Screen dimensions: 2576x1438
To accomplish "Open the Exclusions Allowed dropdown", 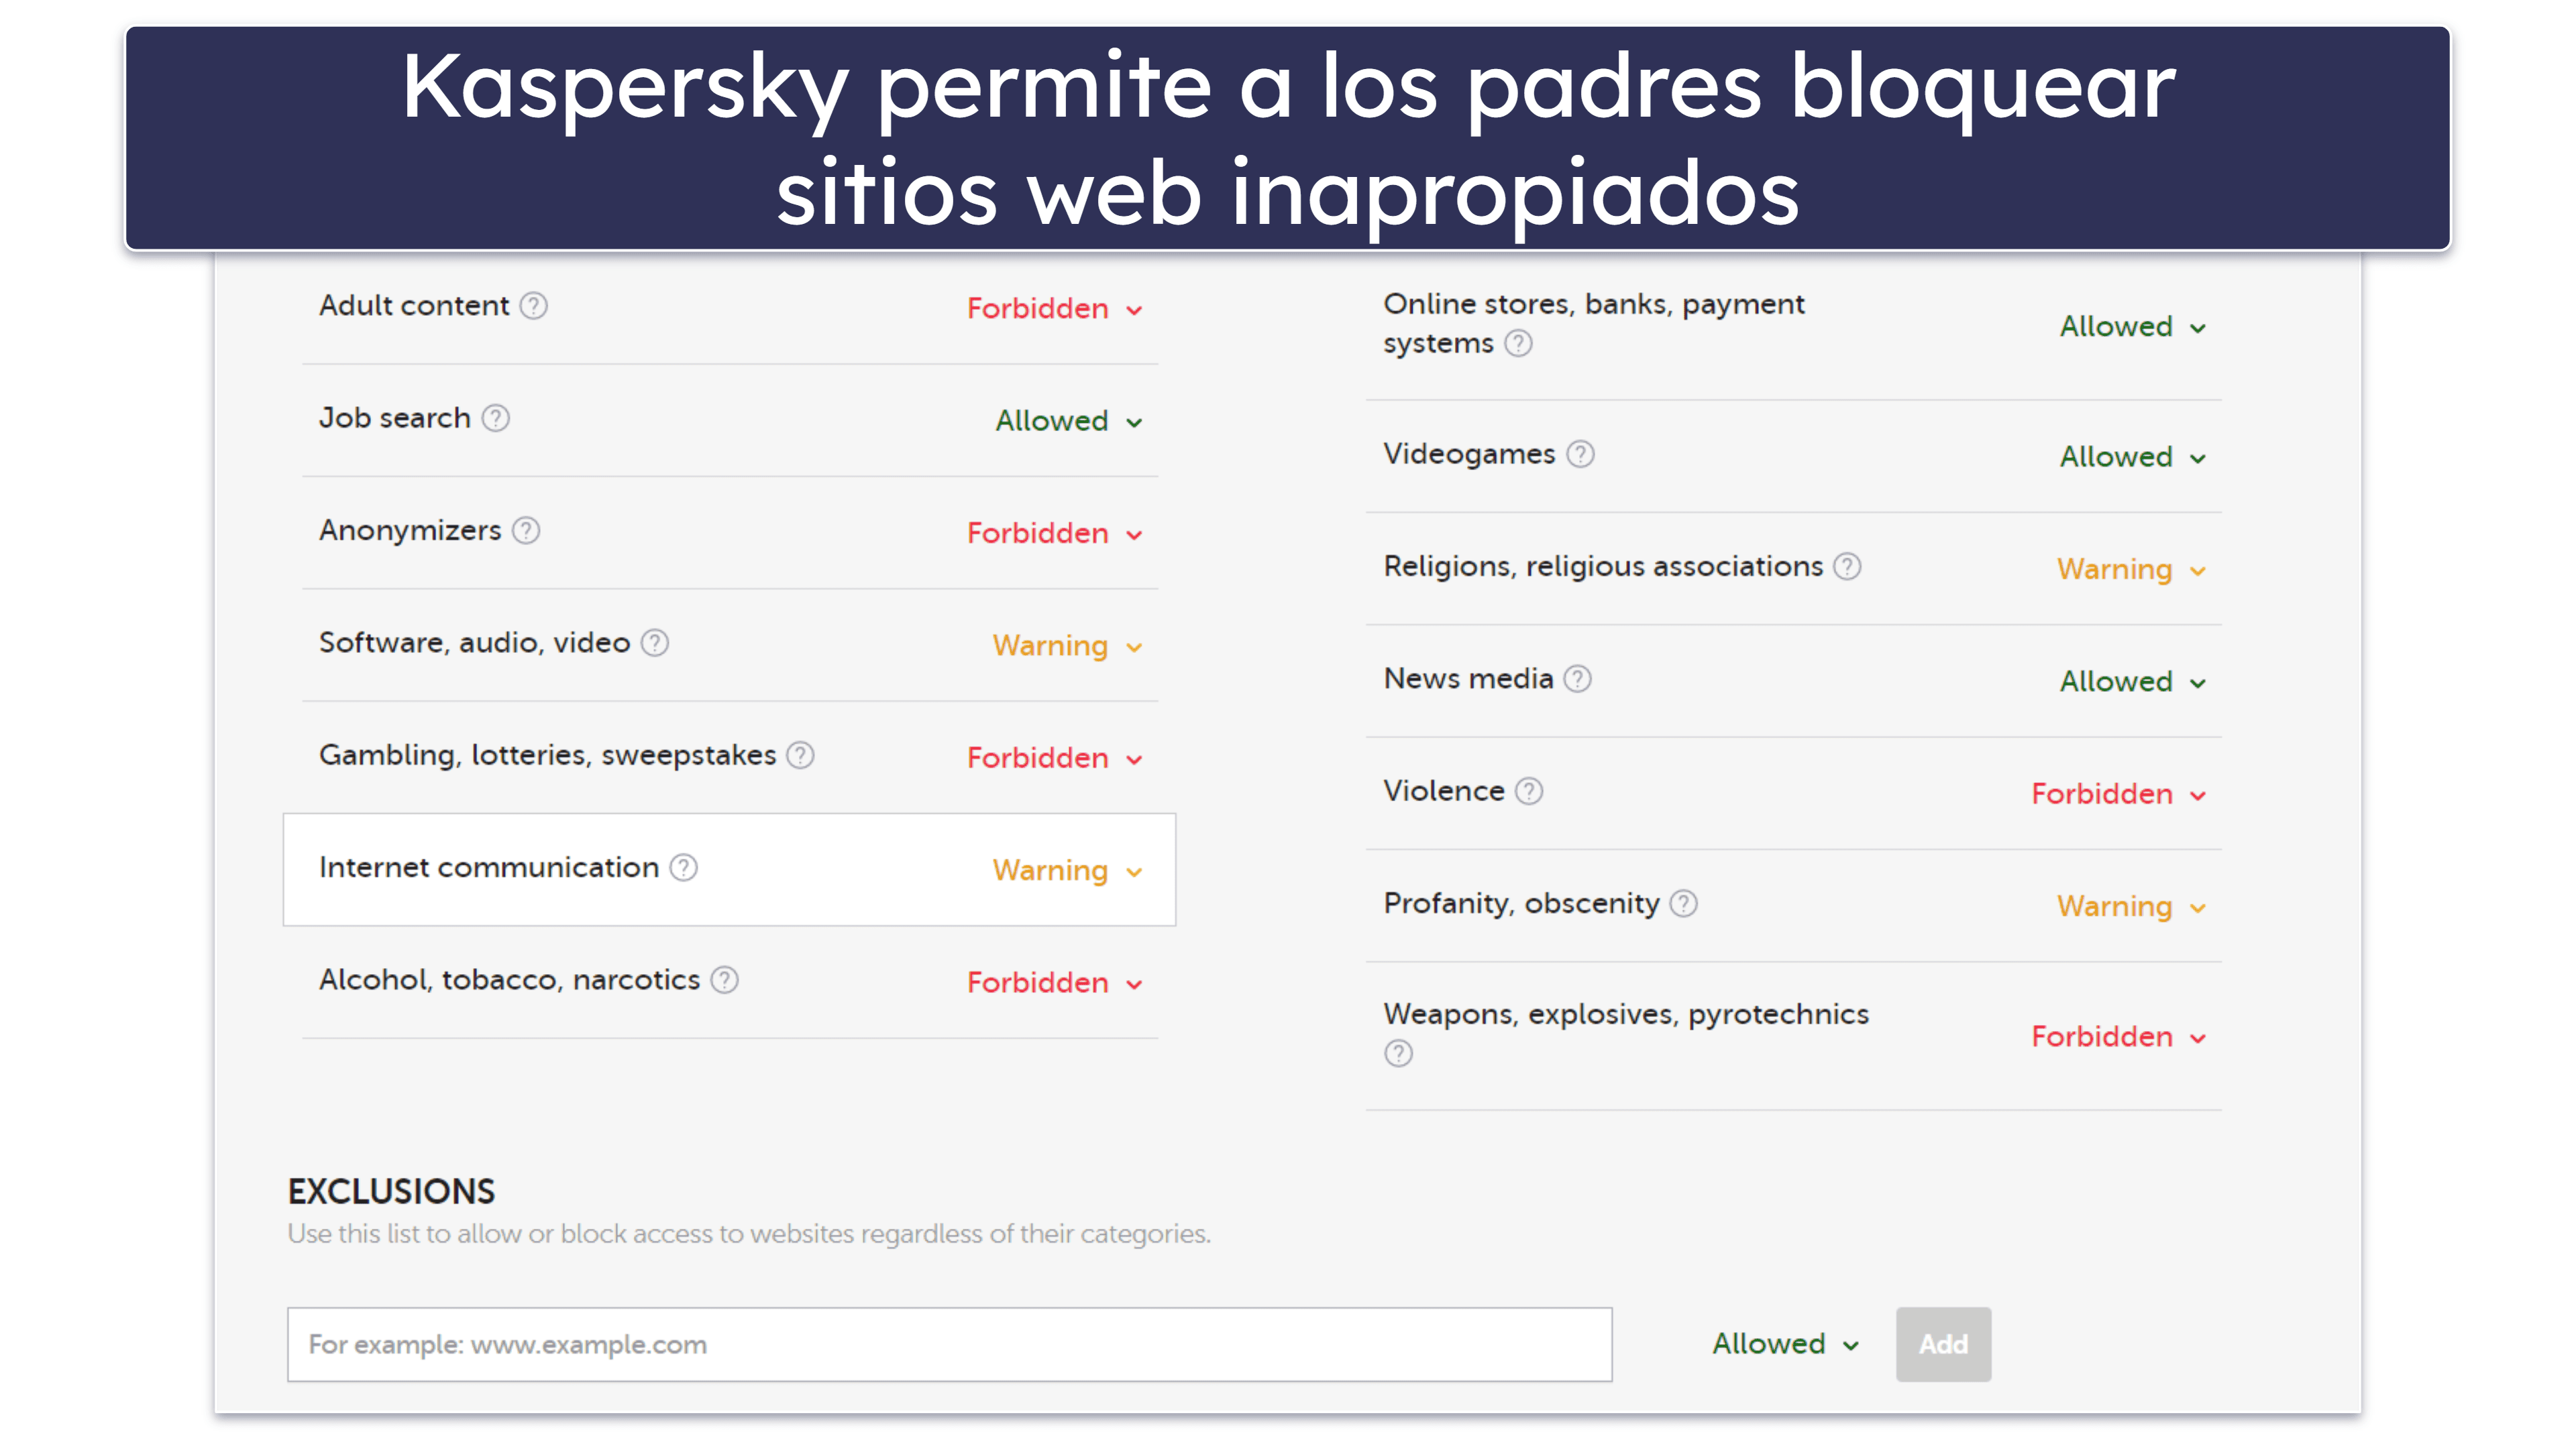I will click(x=1785, y=1344).
